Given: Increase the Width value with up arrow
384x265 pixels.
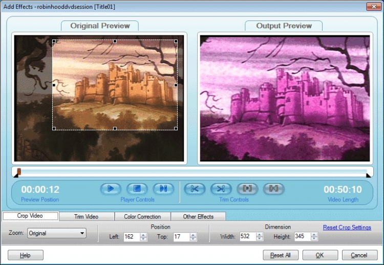Looking at the screenshot, I should [x=260, y=234].
